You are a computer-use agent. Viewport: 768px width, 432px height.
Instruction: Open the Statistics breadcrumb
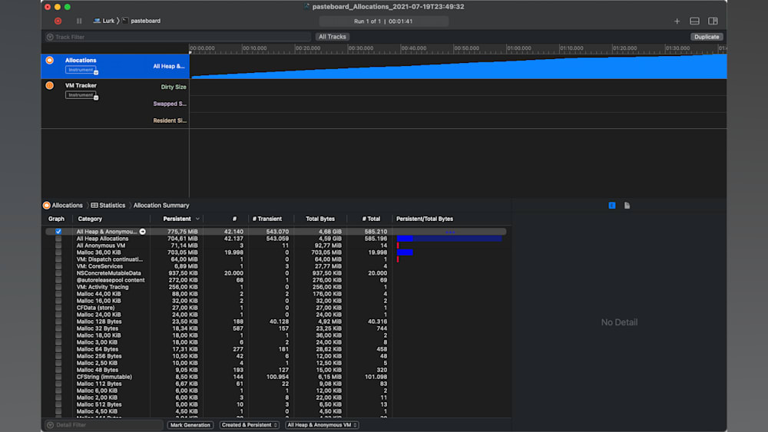click(x=108, y=206)
